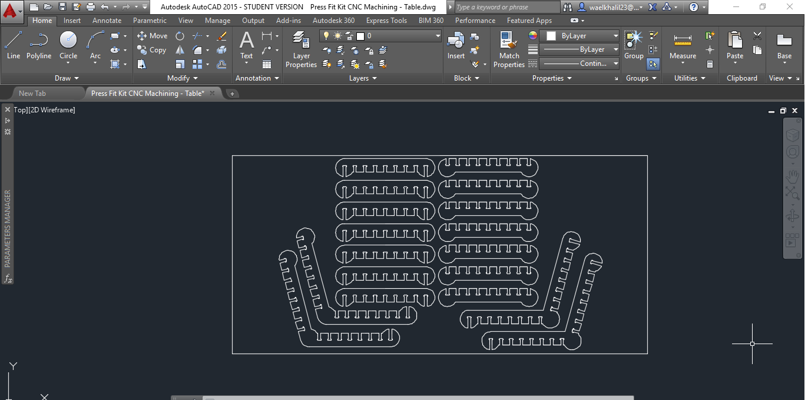The height and width of the screenshot is (400, 808).
Task: Click the Copy tool in Modify panel
Action: click(152, 50)
